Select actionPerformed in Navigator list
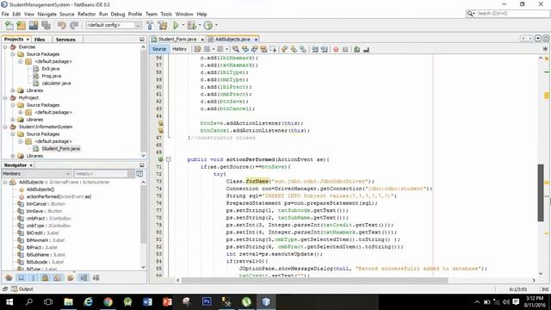The image size is (551, 310). (59, 196)
